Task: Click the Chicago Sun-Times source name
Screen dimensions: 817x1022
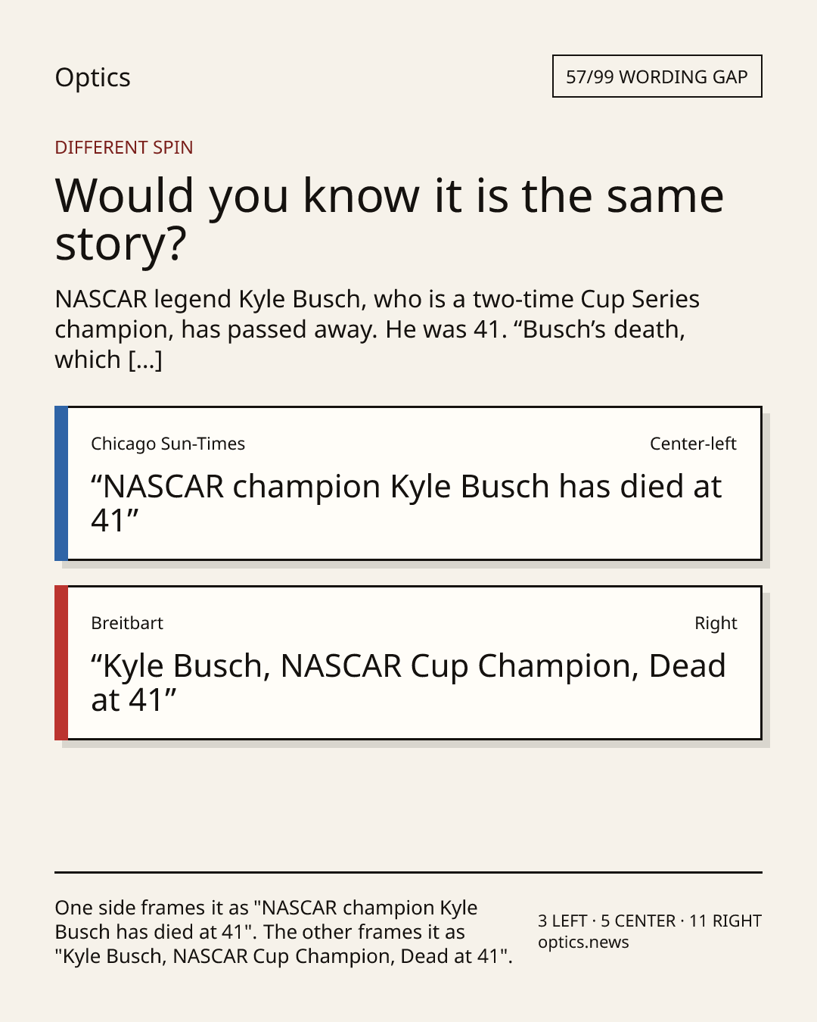Action: (168, 444)
